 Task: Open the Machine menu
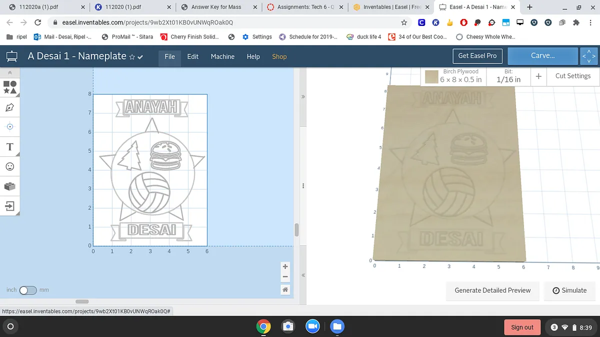222,56
